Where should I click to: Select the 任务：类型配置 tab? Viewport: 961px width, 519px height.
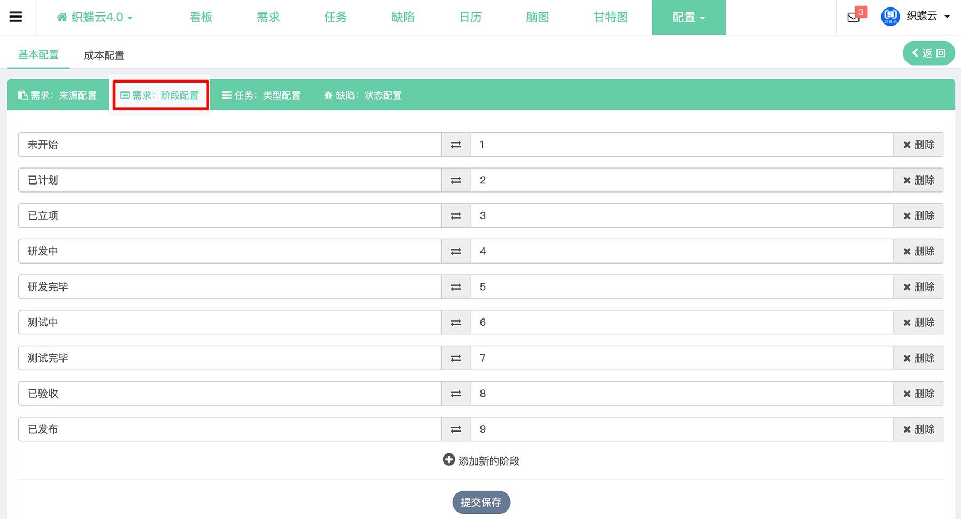pyautogui.click(x=262, y=95)
